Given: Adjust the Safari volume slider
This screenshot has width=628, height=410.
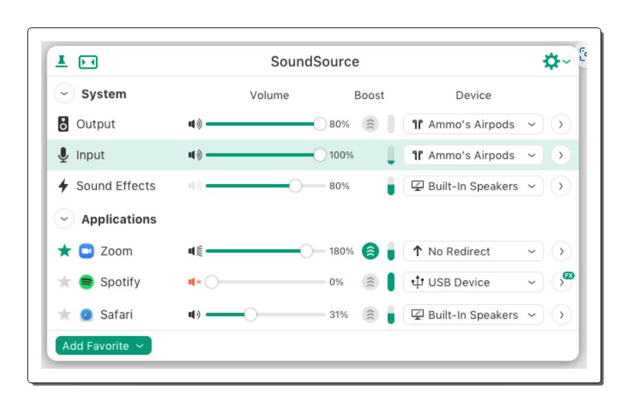Looking at the screenshot, I should [266, 315].
